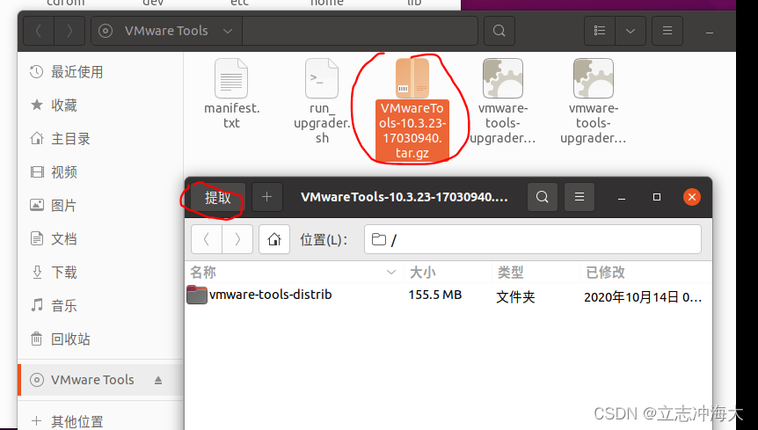Click the 155.5 MB size cell
The image size is (758, 430).
pos(435,295)
